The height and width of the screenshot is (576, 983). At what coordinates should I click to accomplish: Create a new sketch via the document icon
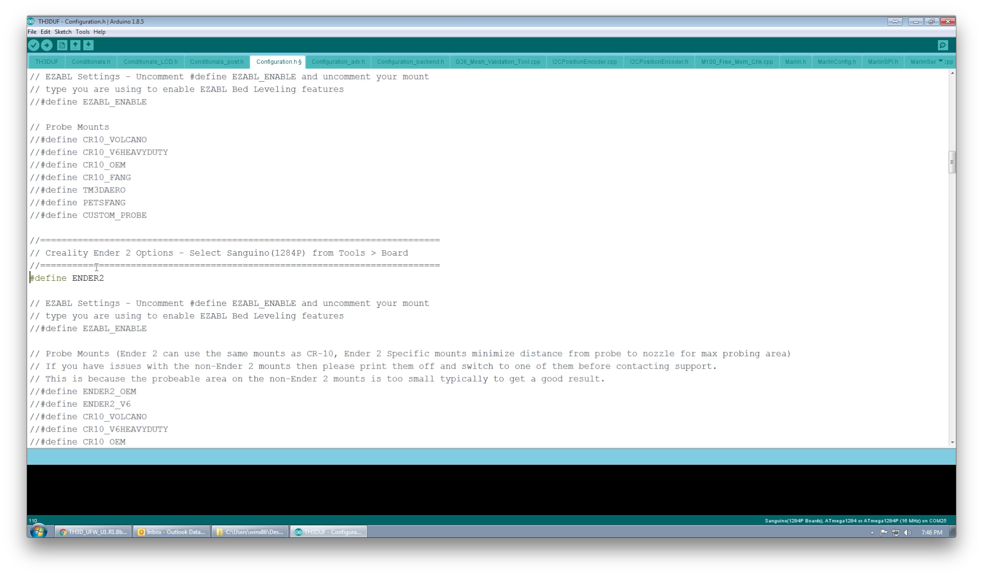tap(62, 45)
